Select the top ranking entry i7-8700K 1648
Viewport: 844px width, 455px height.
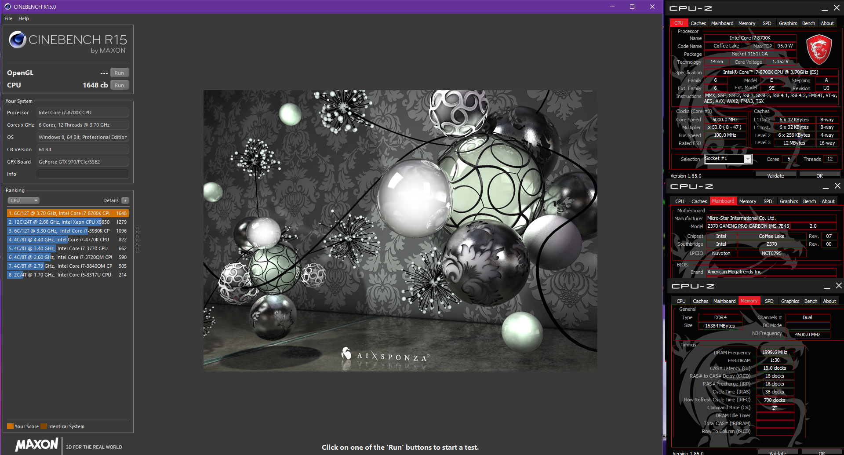pos(68,213)
